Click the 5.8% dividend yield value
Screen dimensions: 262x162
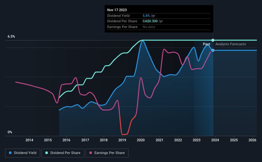coord(146,16)
